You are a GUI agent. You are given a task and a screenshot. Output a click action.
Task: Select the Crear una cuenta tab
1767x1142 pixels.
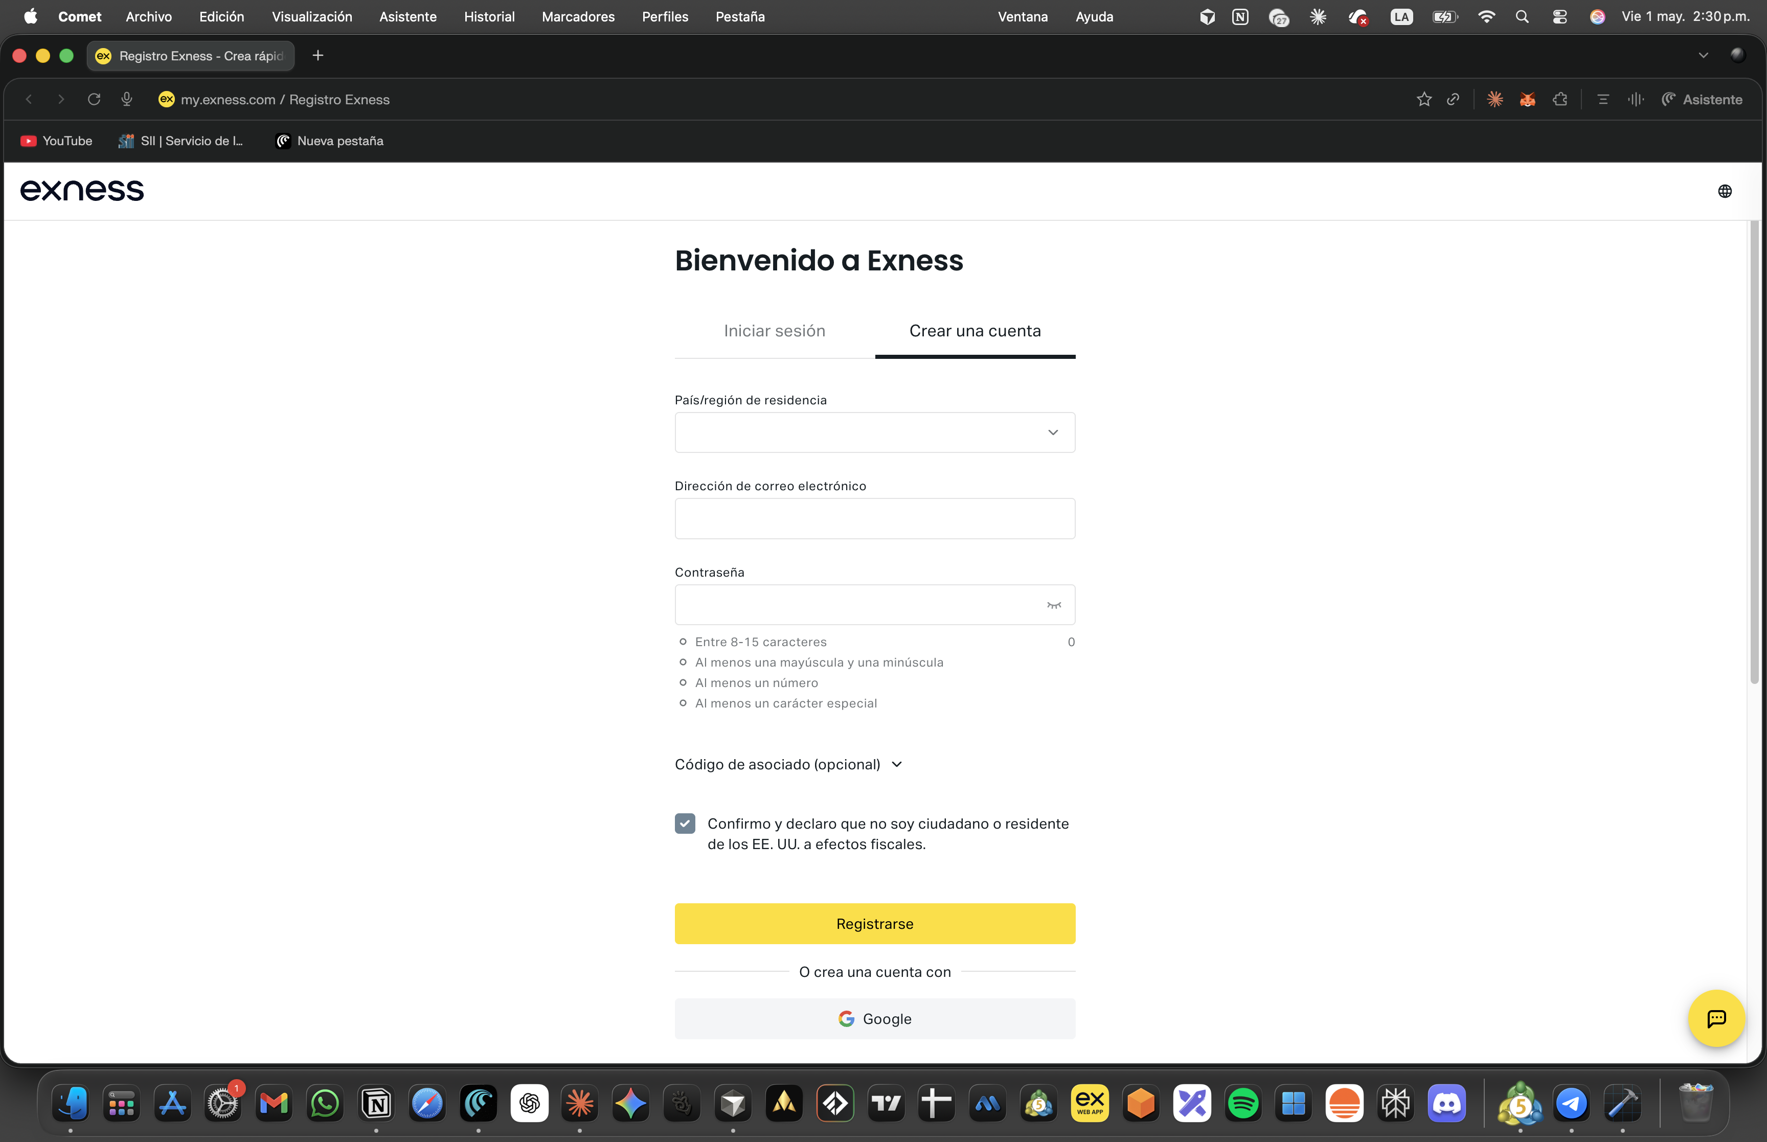click(x=975, y=331)
